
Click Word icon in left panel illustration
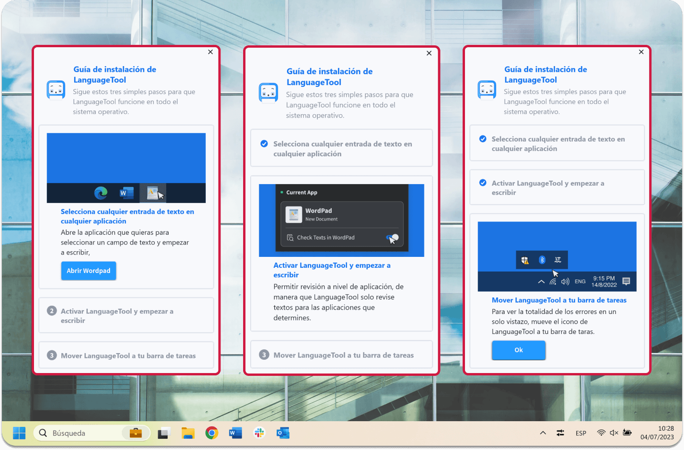[x=127, y=193]
